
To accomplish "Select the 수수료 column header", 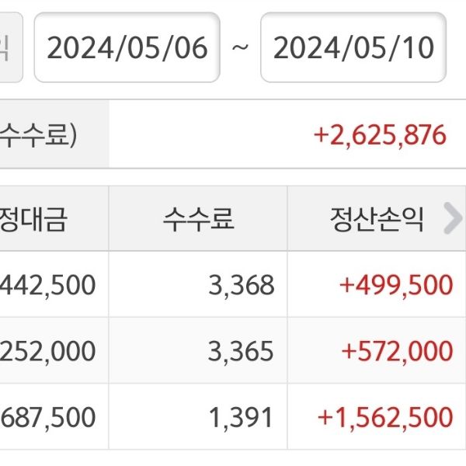I will pos(198,219).
